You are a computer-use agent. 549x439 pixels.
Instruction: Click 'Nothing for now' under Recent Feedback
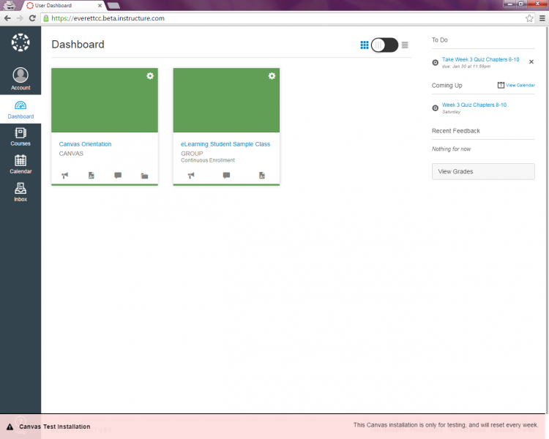(451, 149)
